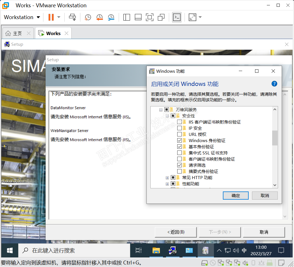The height and width of the screenshot is (267, 294).
Task: Click the VMware status bar CD/DVD icon
Action: (x=213, y=263)
